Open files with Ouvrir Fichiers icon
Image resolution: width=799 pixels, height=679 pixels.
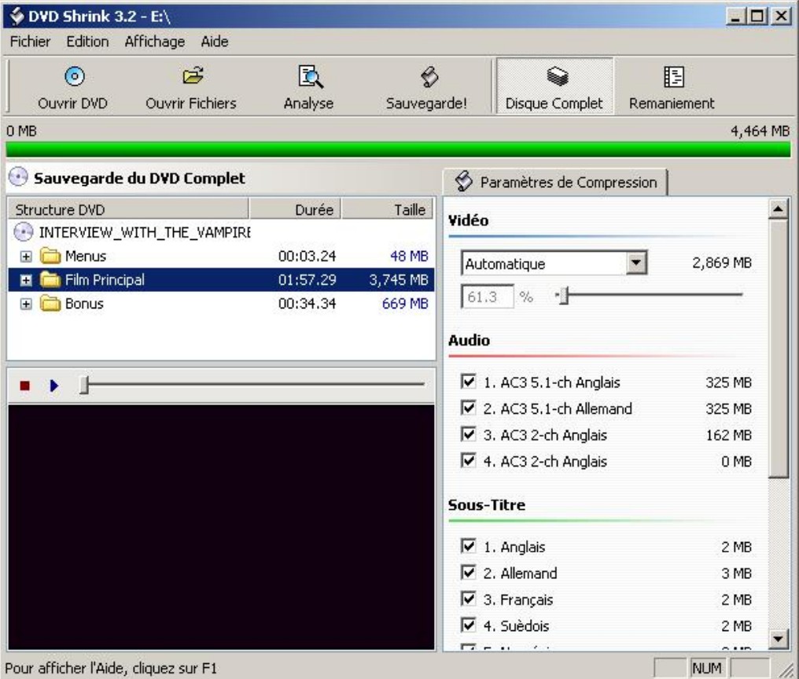193,76
